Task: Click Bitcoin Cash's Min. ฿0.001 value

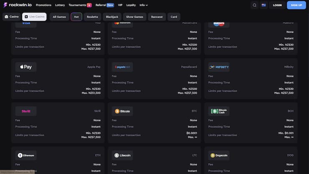Action: [x=286, y=133]
